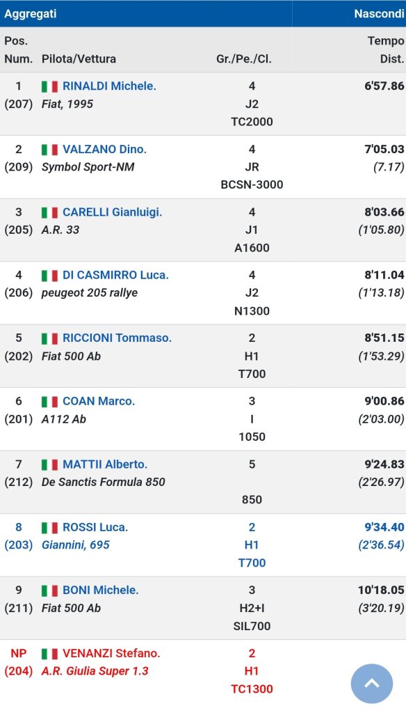
Task: Click the flag icon next to CARELLI Gianluigi
Action: pyautogui.click(x=49, y=212)
